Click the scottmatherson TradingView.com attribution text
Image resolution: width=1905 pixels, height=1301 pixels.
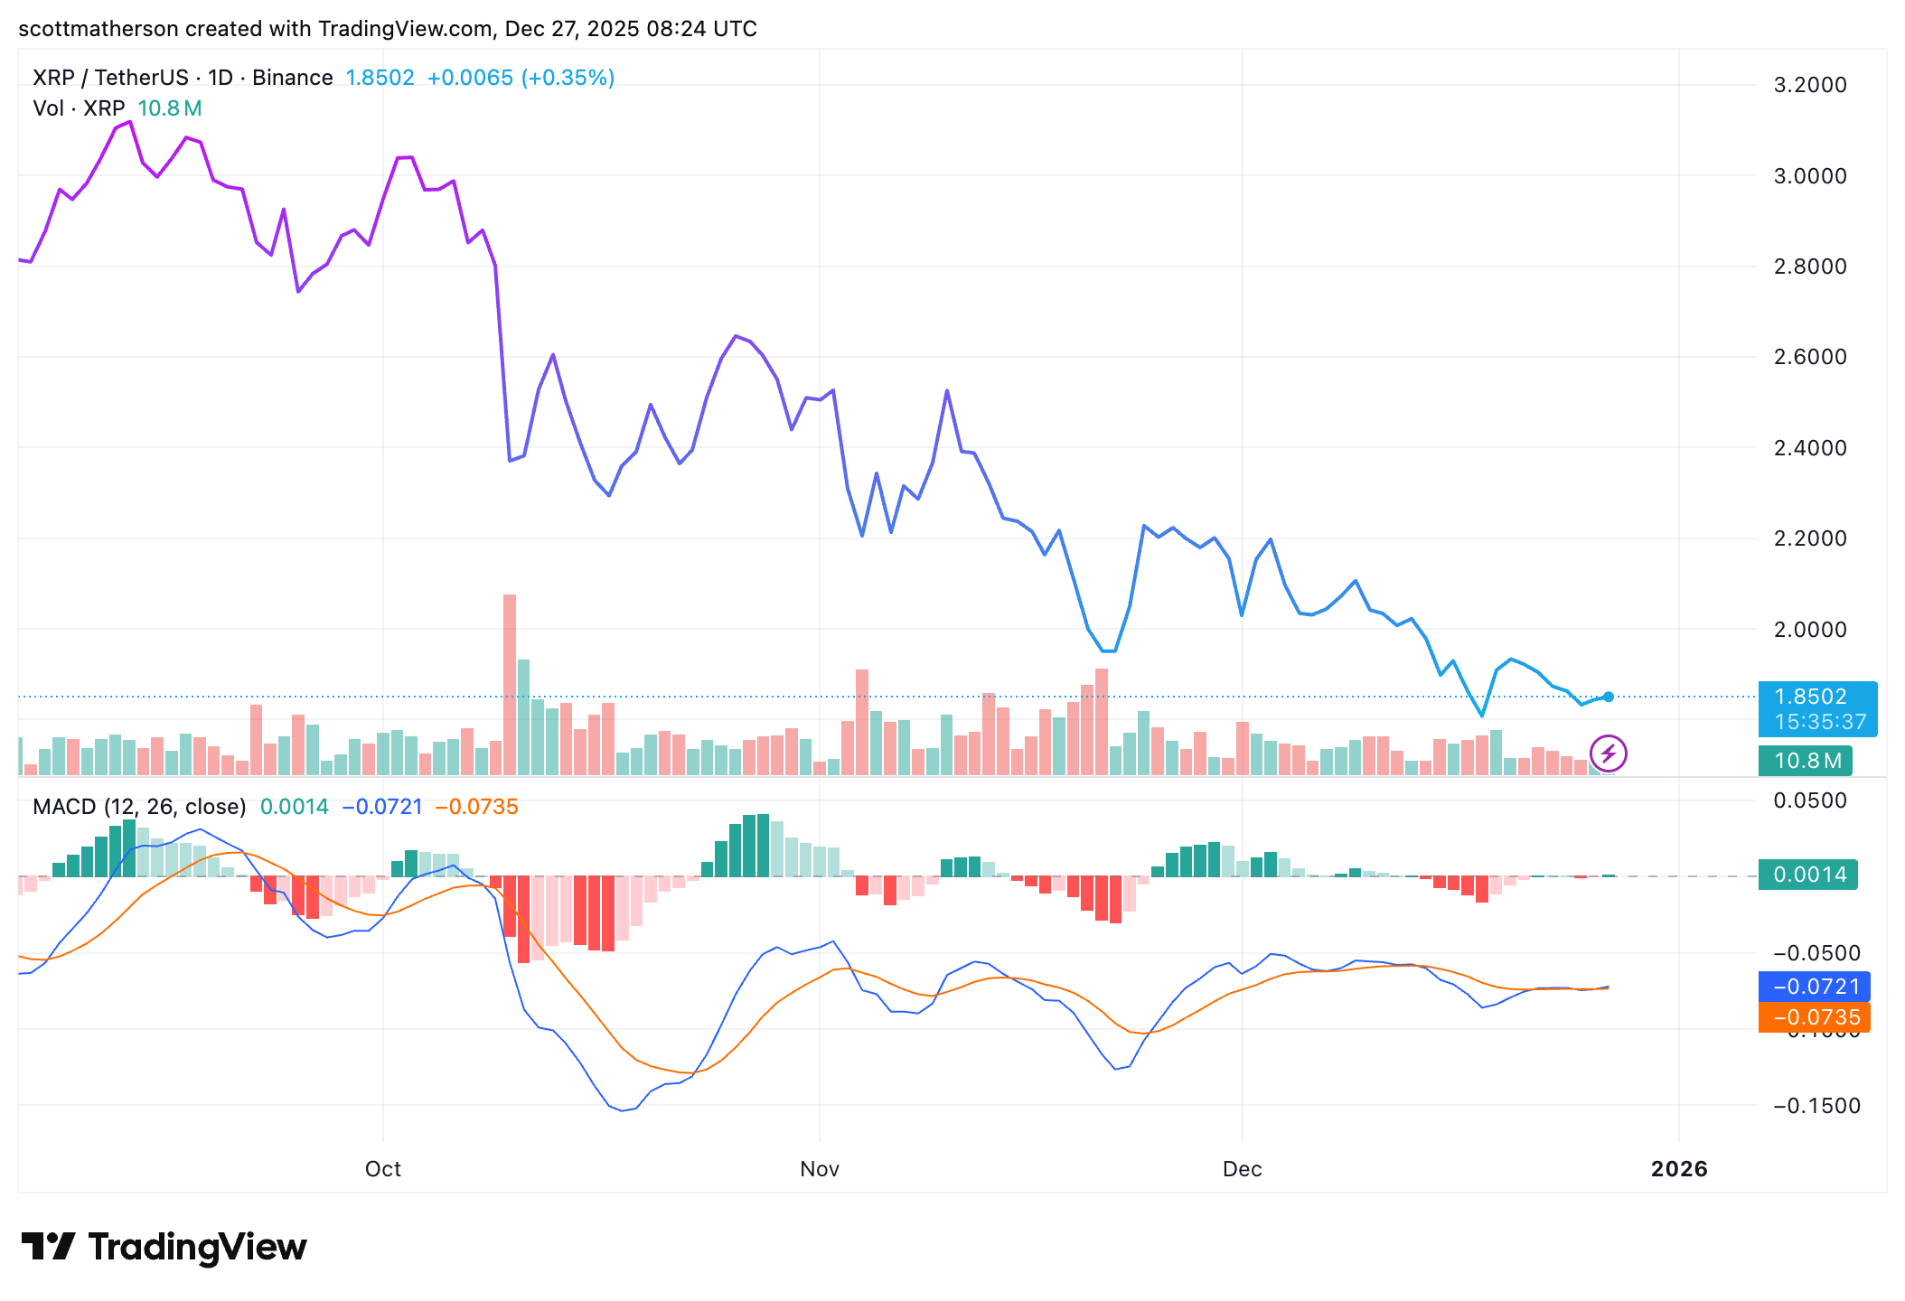pos(387,28)
